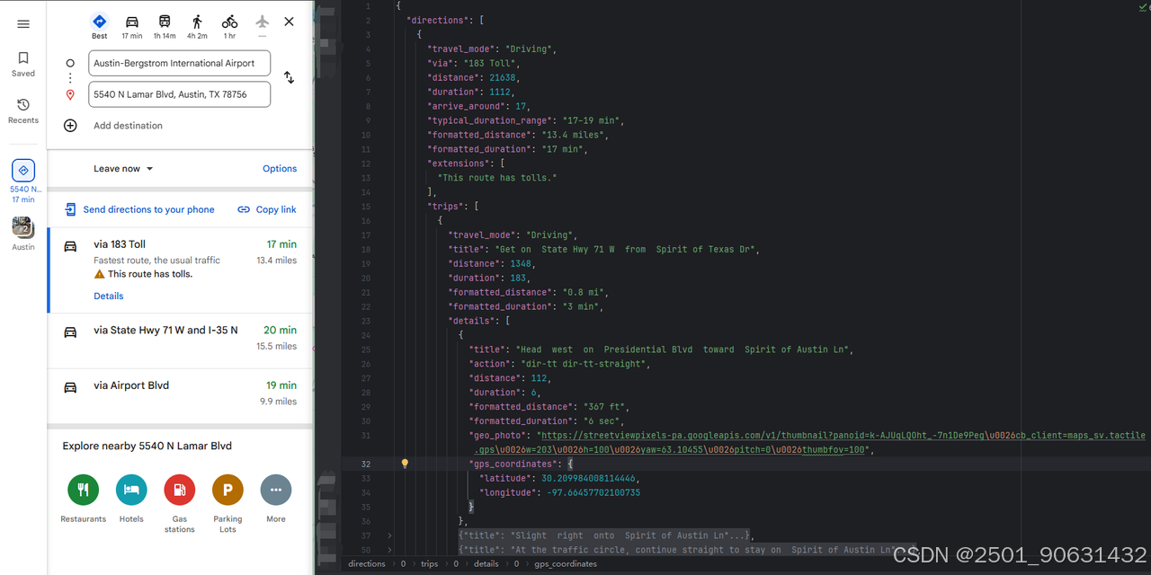Screen dimensions: 1151x575
Task: Open the Google Maps hamburger menu
Action: 23,24
